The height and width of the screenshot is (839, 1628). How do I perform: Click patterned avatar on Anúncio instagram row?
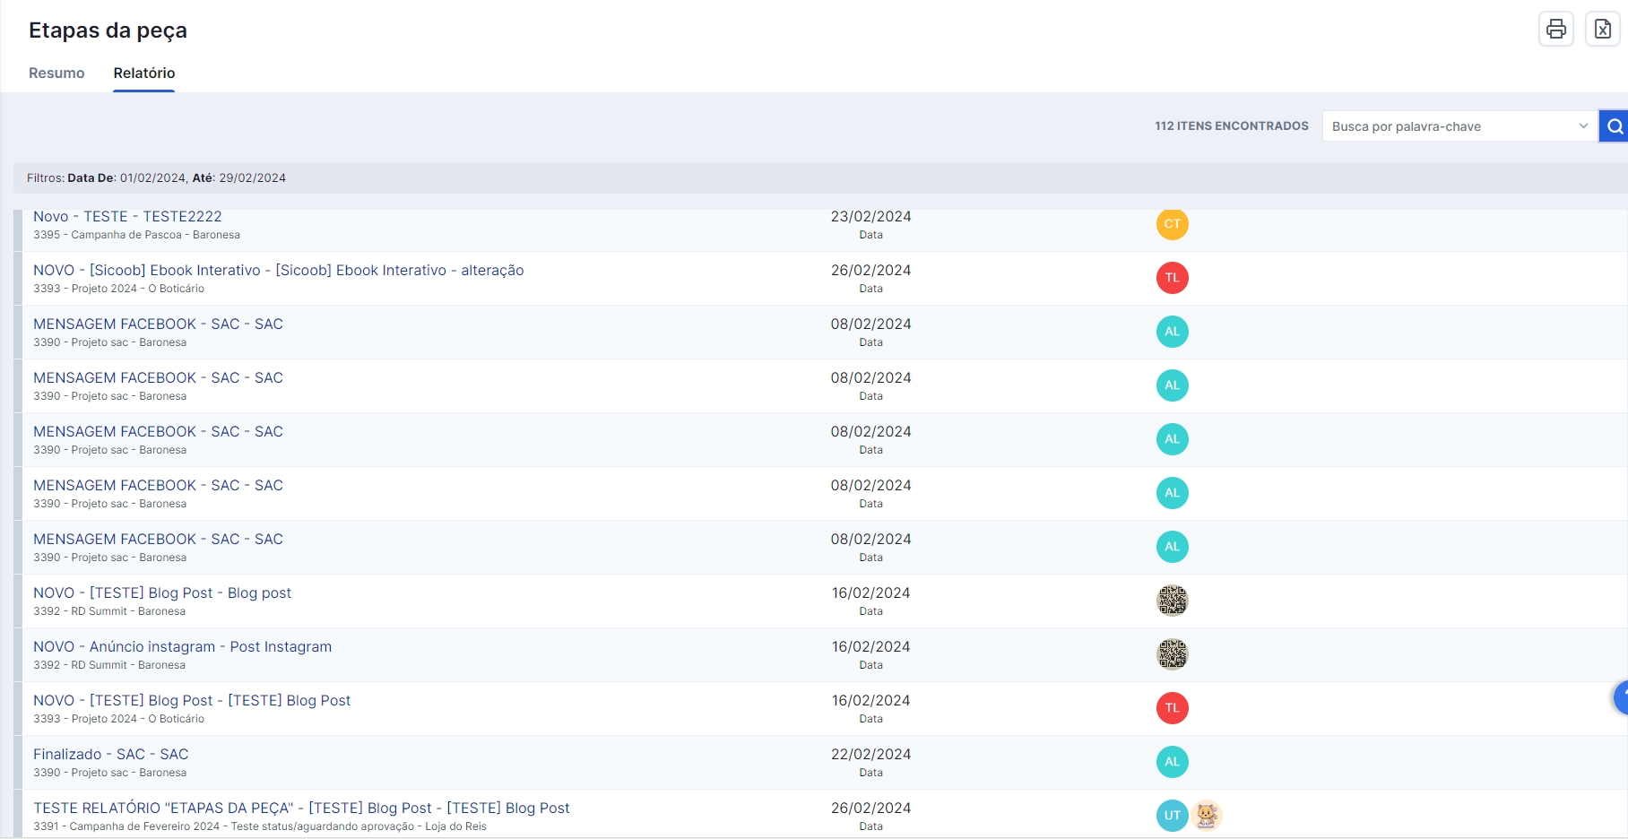pos(1173,654)
